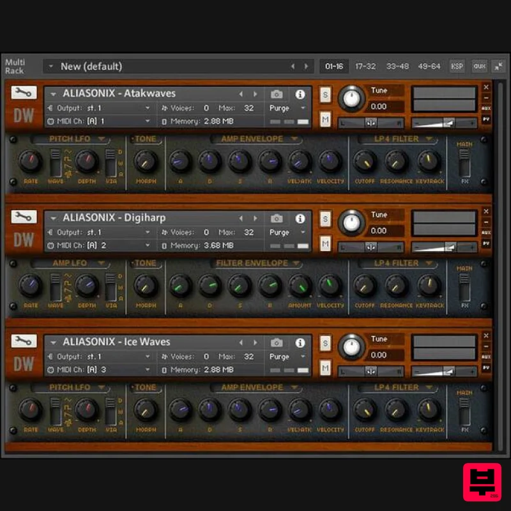This screenshot has width=511, height=511.
Task: Mute the Digiharp instrument
Action: pyautogui.click(x=325, y=243)
